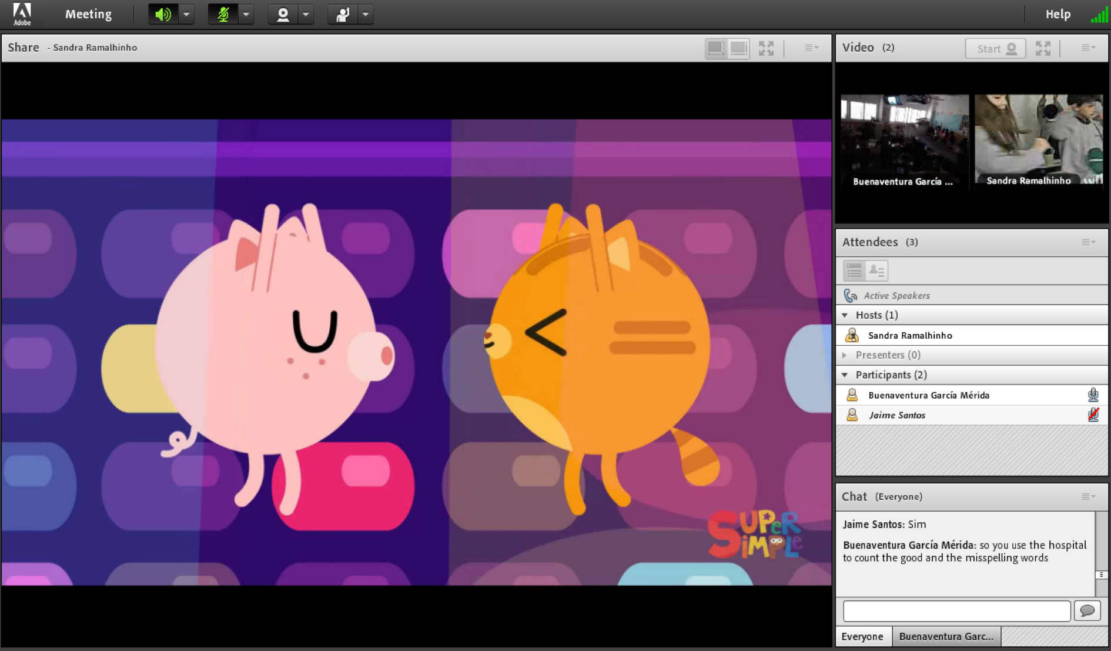The image size is (1111, 651).
Task: Click Sandra Ramalhinho video thumbnail
Action: [x=1039, y=140]
